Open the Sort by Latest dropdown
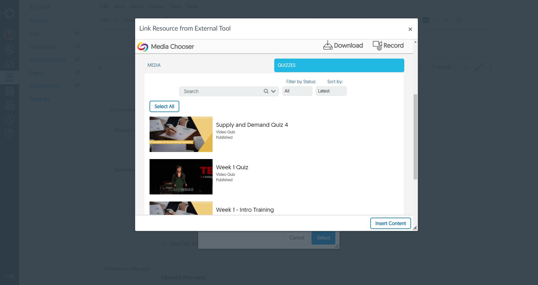 [331, 91]
